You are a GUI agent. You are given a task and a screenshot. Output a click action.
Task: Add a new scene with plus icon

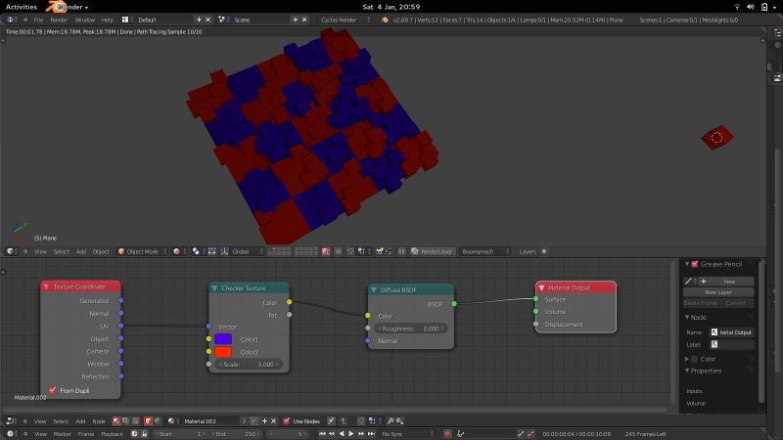coord(296,20)
